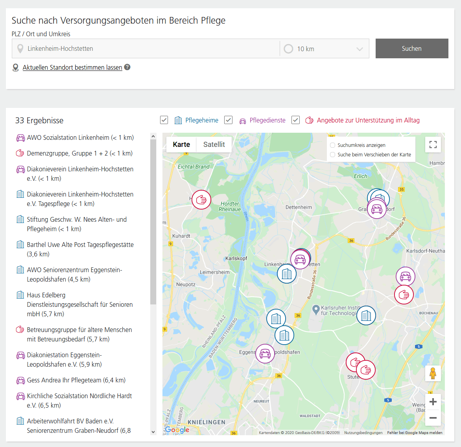Uncheck the Pflegeheime filter checkbox
461x447 pixels.
pos(164,120)
